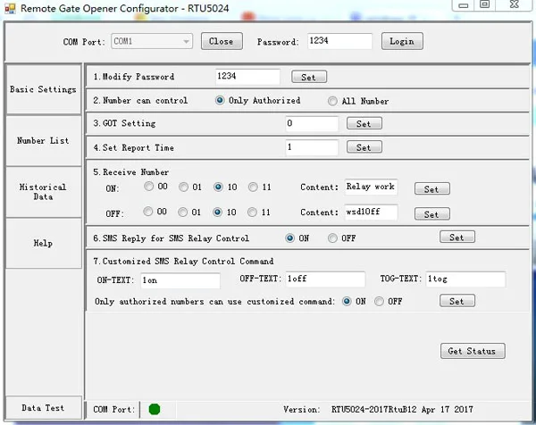Click the TOG-TEXT input field
Viewport: 536px width, 425px height.
[x=465, y=279]
